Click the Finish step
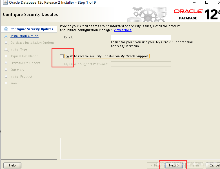Viewport: 220px width, 169px height. point(15,83)
